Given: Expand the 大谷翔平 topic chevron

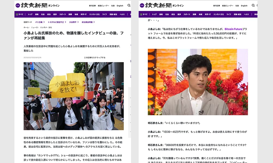Looking at the screenshot, I should click(78, 22).
